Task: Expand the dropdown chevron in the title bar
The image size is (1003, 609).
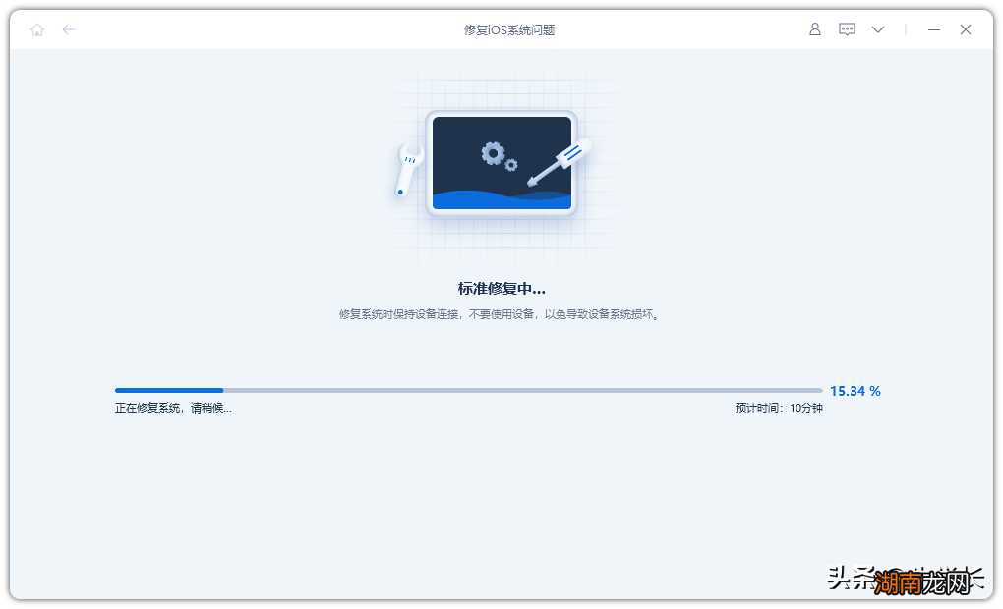Action: (x=877, y=29)
